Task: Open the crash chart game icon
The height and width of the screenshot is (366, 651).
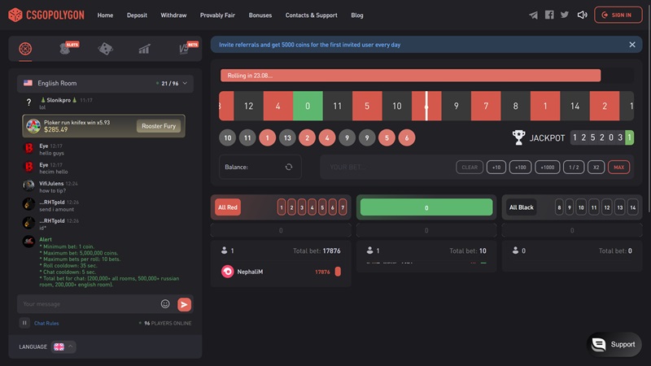Action: coord(144,50)
